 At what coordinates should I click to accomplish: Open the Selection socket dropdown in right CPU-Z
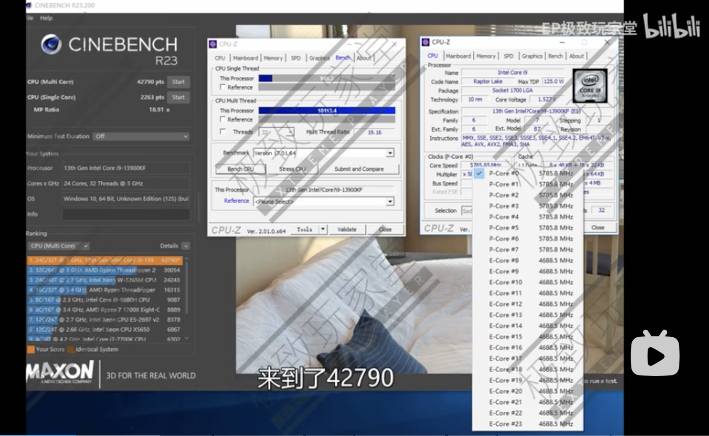coord(467,210)
